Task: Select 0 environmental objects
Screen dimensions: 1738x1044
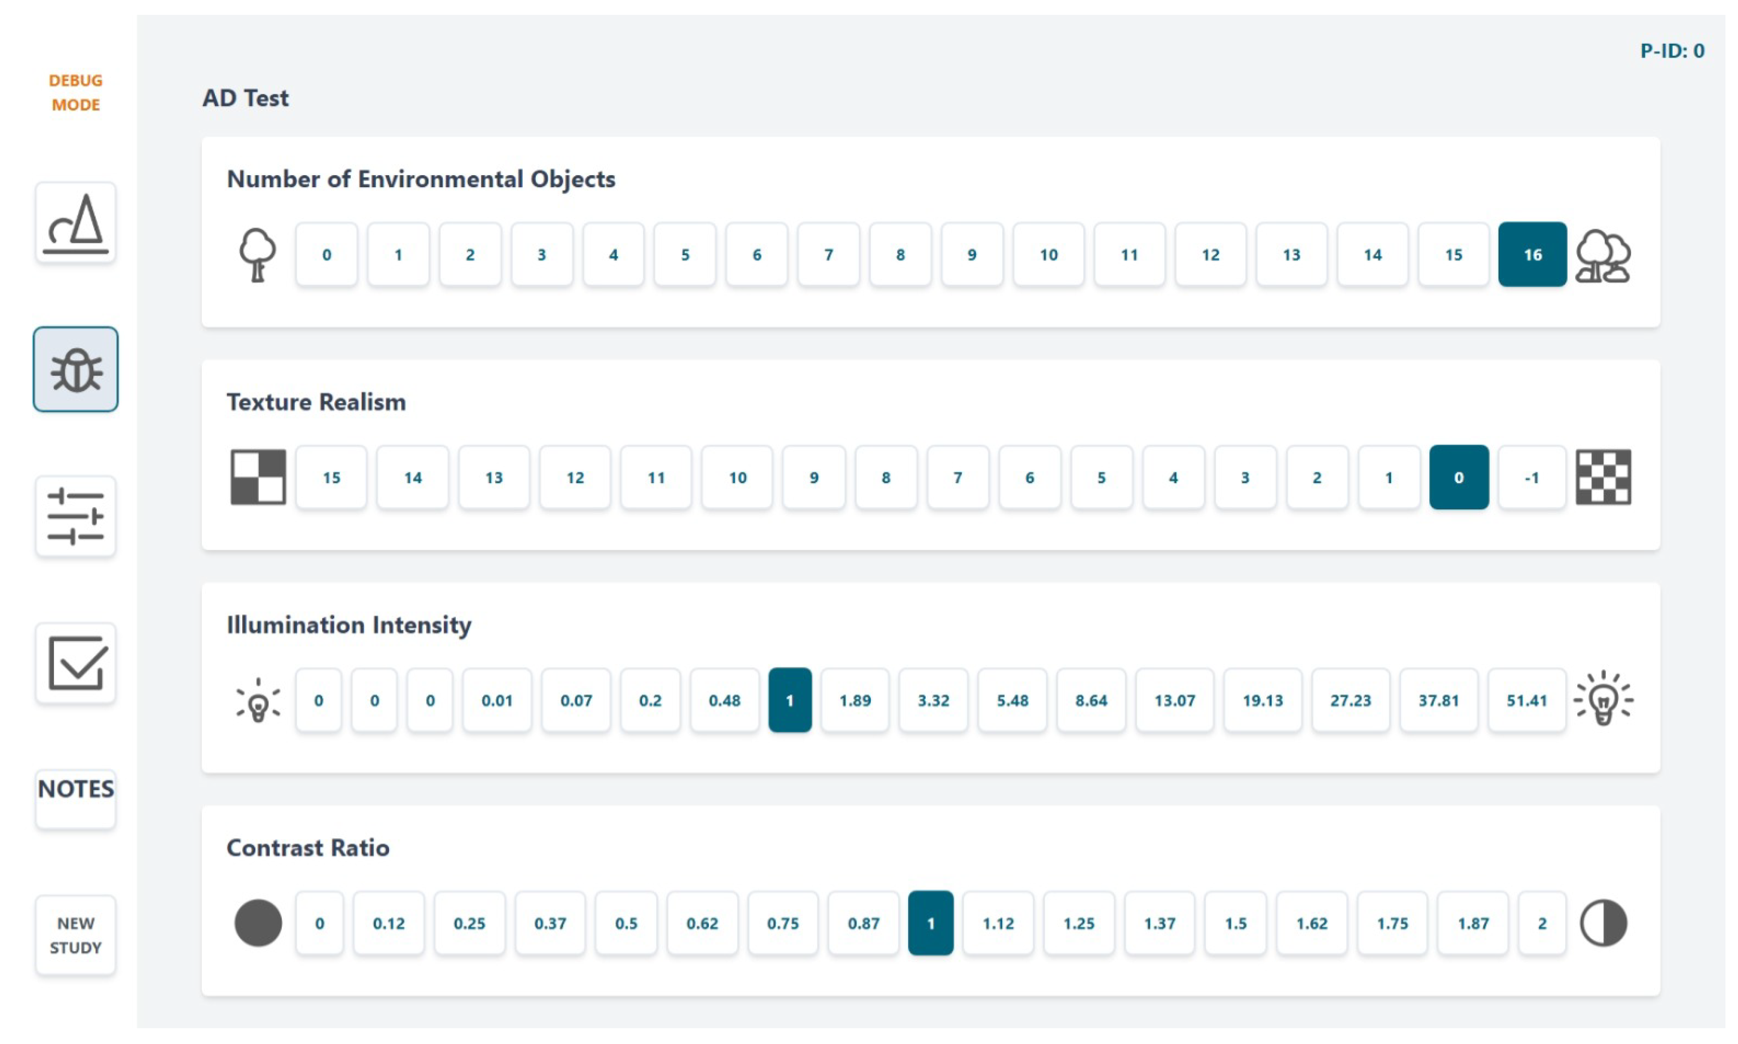Action: coord(326,254)
